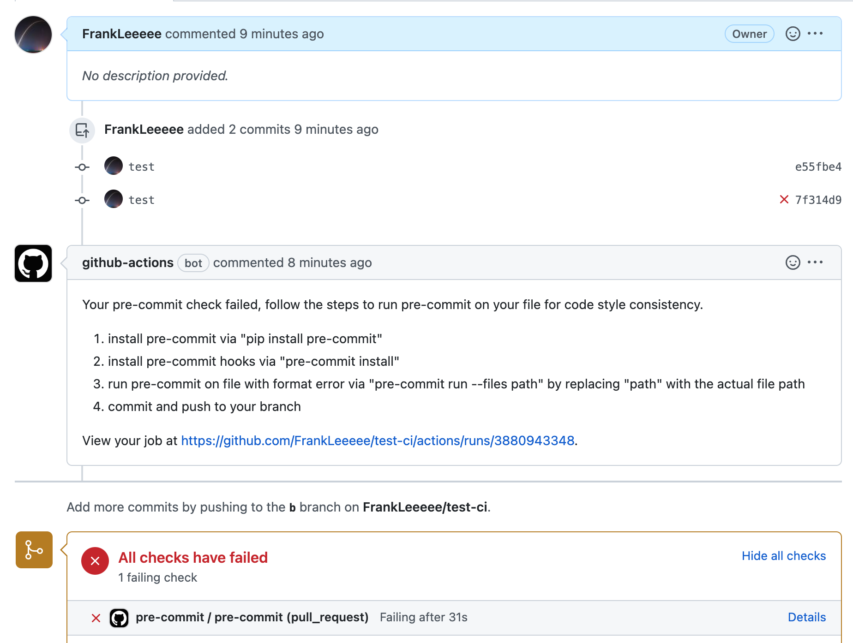Click the pre-commit check GitHub logo icon
Viewport: 853px width, 643px height.
119,618
